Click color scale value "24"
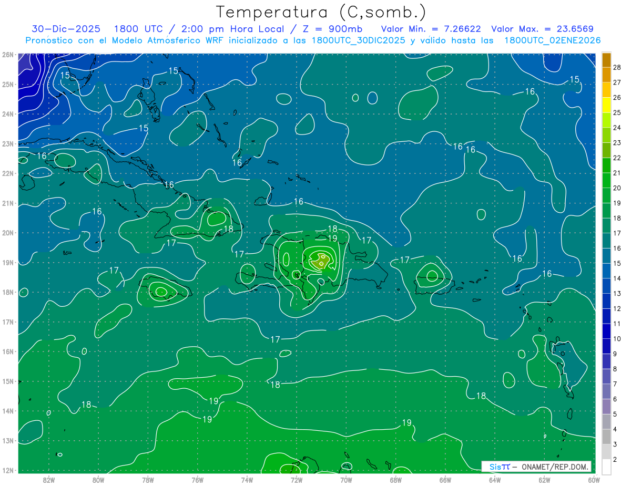 (617, 128)
